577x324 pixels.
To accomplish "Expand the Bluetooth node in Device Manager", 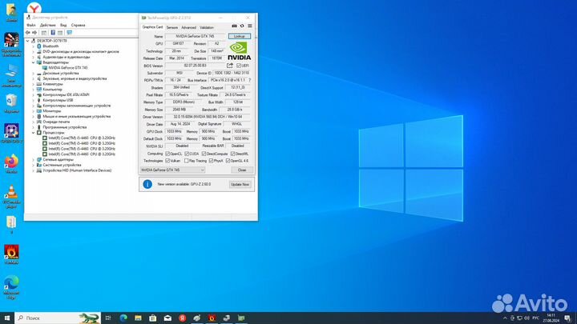I will point(33,46).
